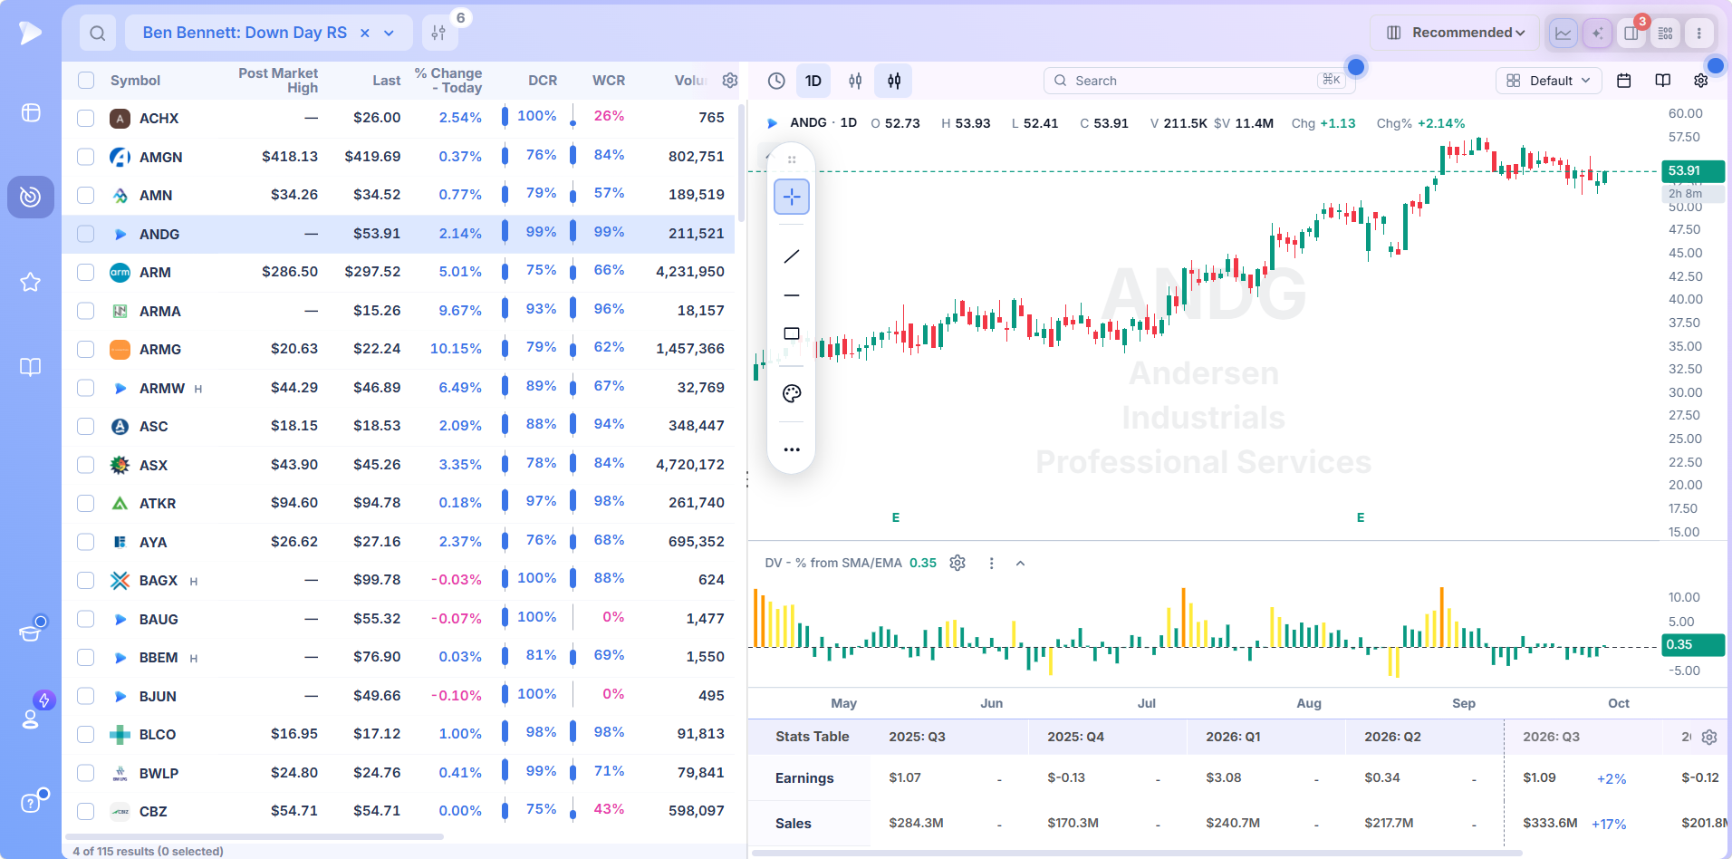
Task: Open the Recommended layout dropdown
Action: pyautogui.click(x=1456, y=33)
